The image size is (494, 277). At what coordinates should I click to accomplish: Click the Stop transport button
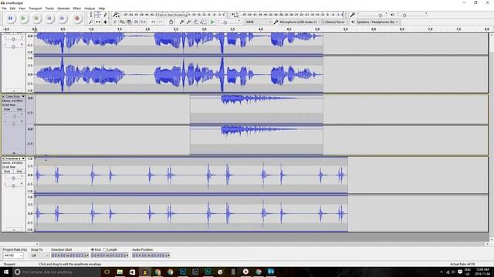tap(36, 18)
